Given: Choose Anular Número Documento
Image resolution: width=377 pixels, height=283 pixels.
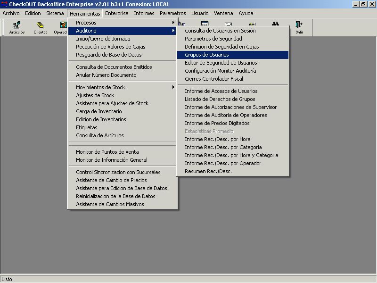Looking at the screenshot, I should coord(123,75).
